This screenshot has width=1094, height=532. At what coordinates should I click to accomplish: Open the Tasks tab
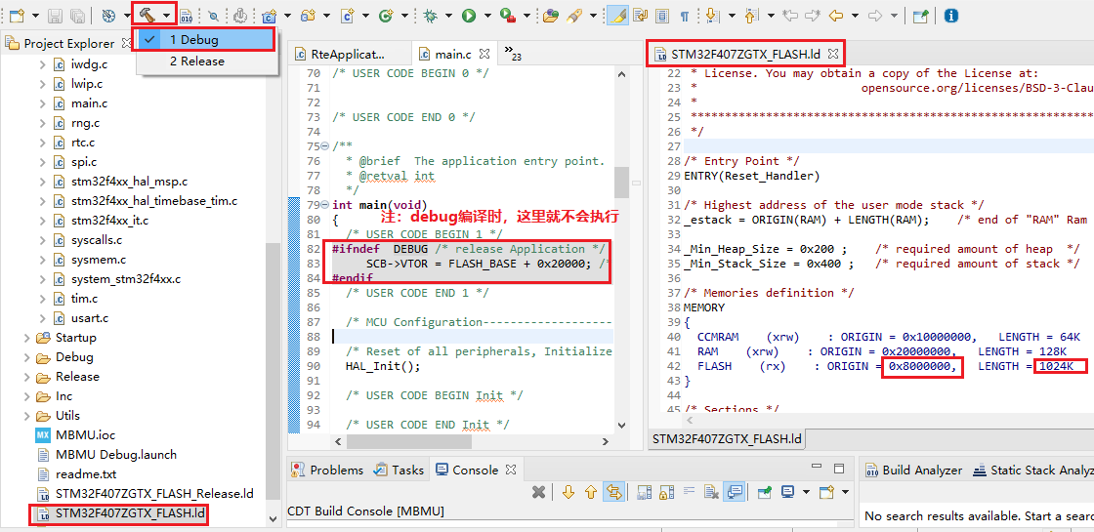coord(400,470)
